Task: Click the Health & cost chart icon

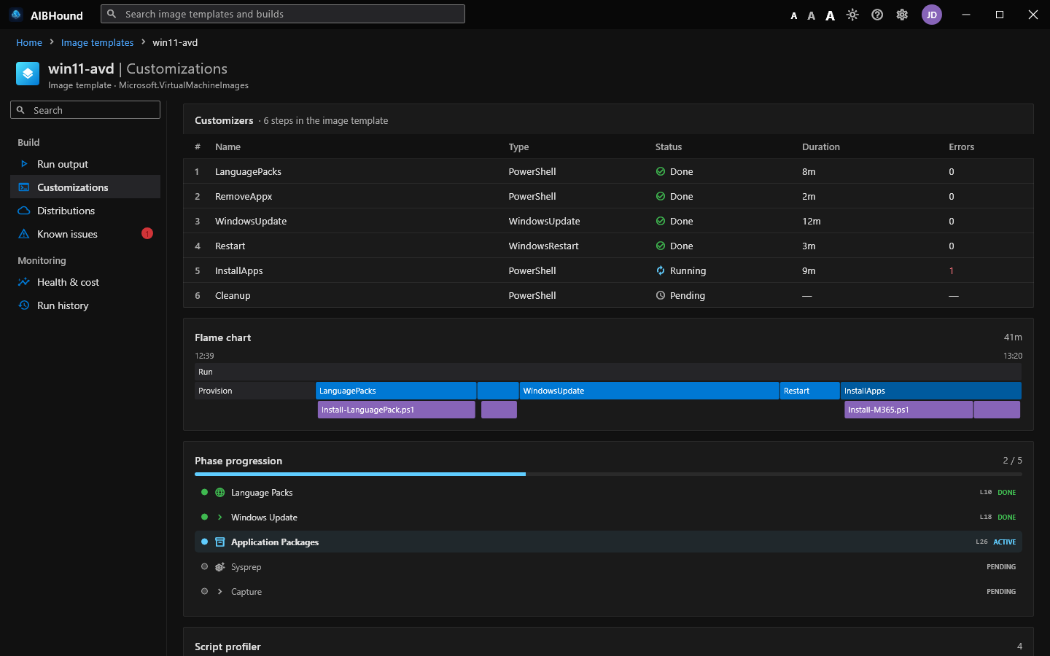Action: (x=24, y=282)
